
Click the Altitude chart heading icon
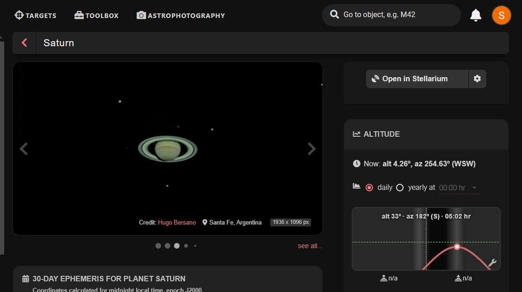[356, 134]
